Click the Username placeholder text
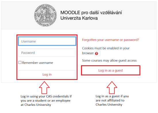158x113 pixels. pos(29,41)
